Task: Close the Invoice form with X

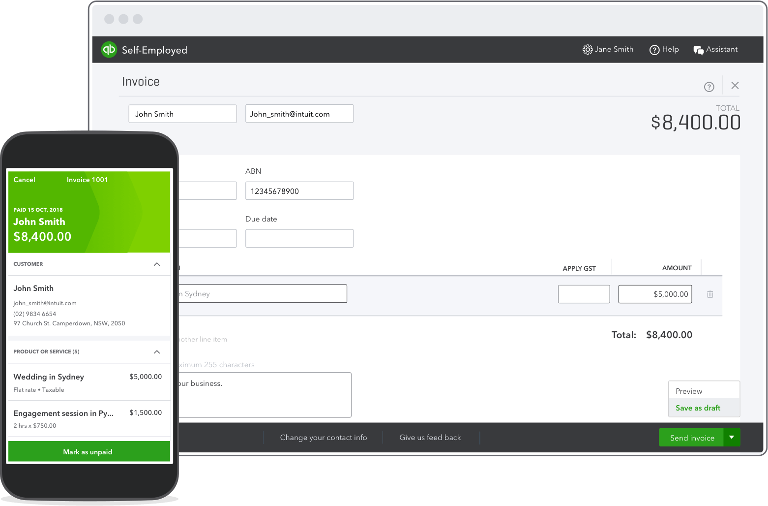Action: click(735, 86)
